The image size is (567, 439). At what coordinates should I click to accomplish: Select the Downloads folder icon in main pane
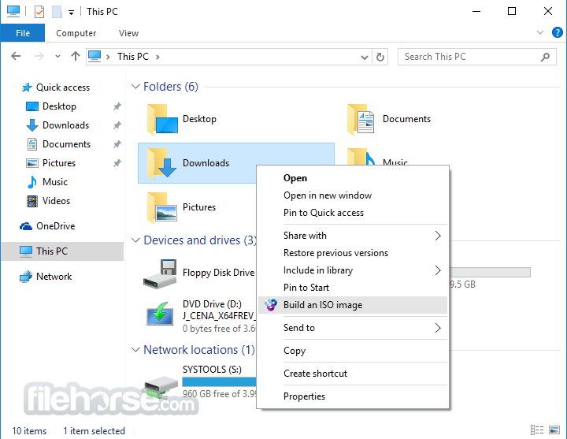[162, 163]
